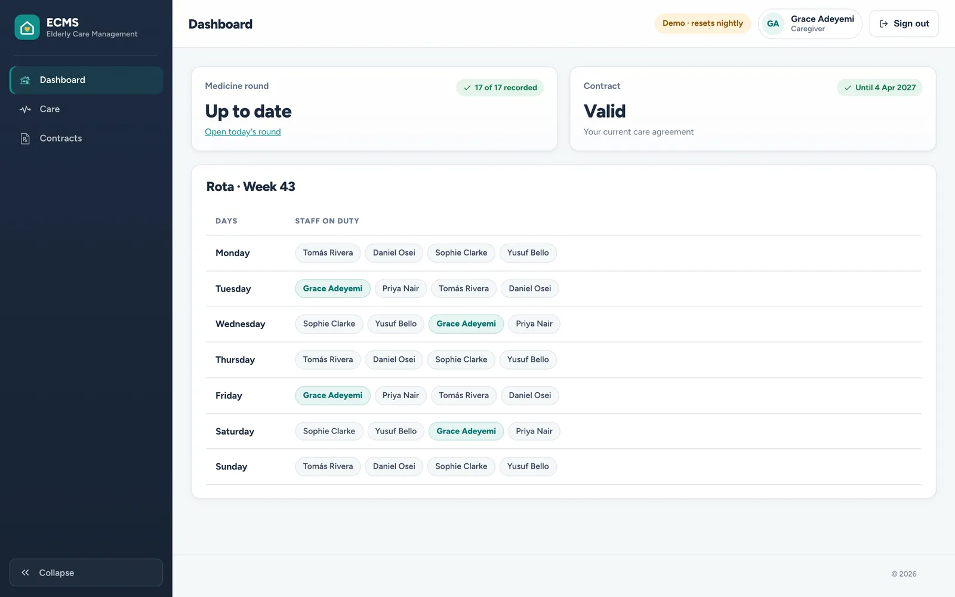Click the Care pulse icon
Screen dimensions: 955x597
click(25, 109)
